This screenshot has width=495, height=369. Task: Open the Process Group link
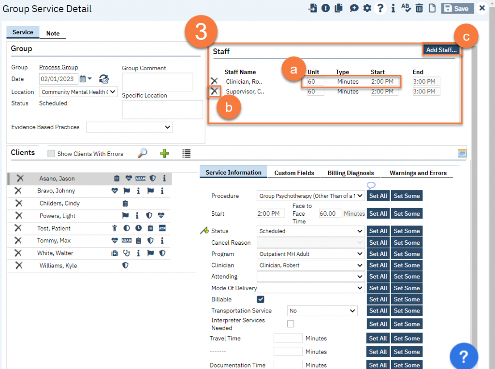pyautogui.click(x=58, y=67)
